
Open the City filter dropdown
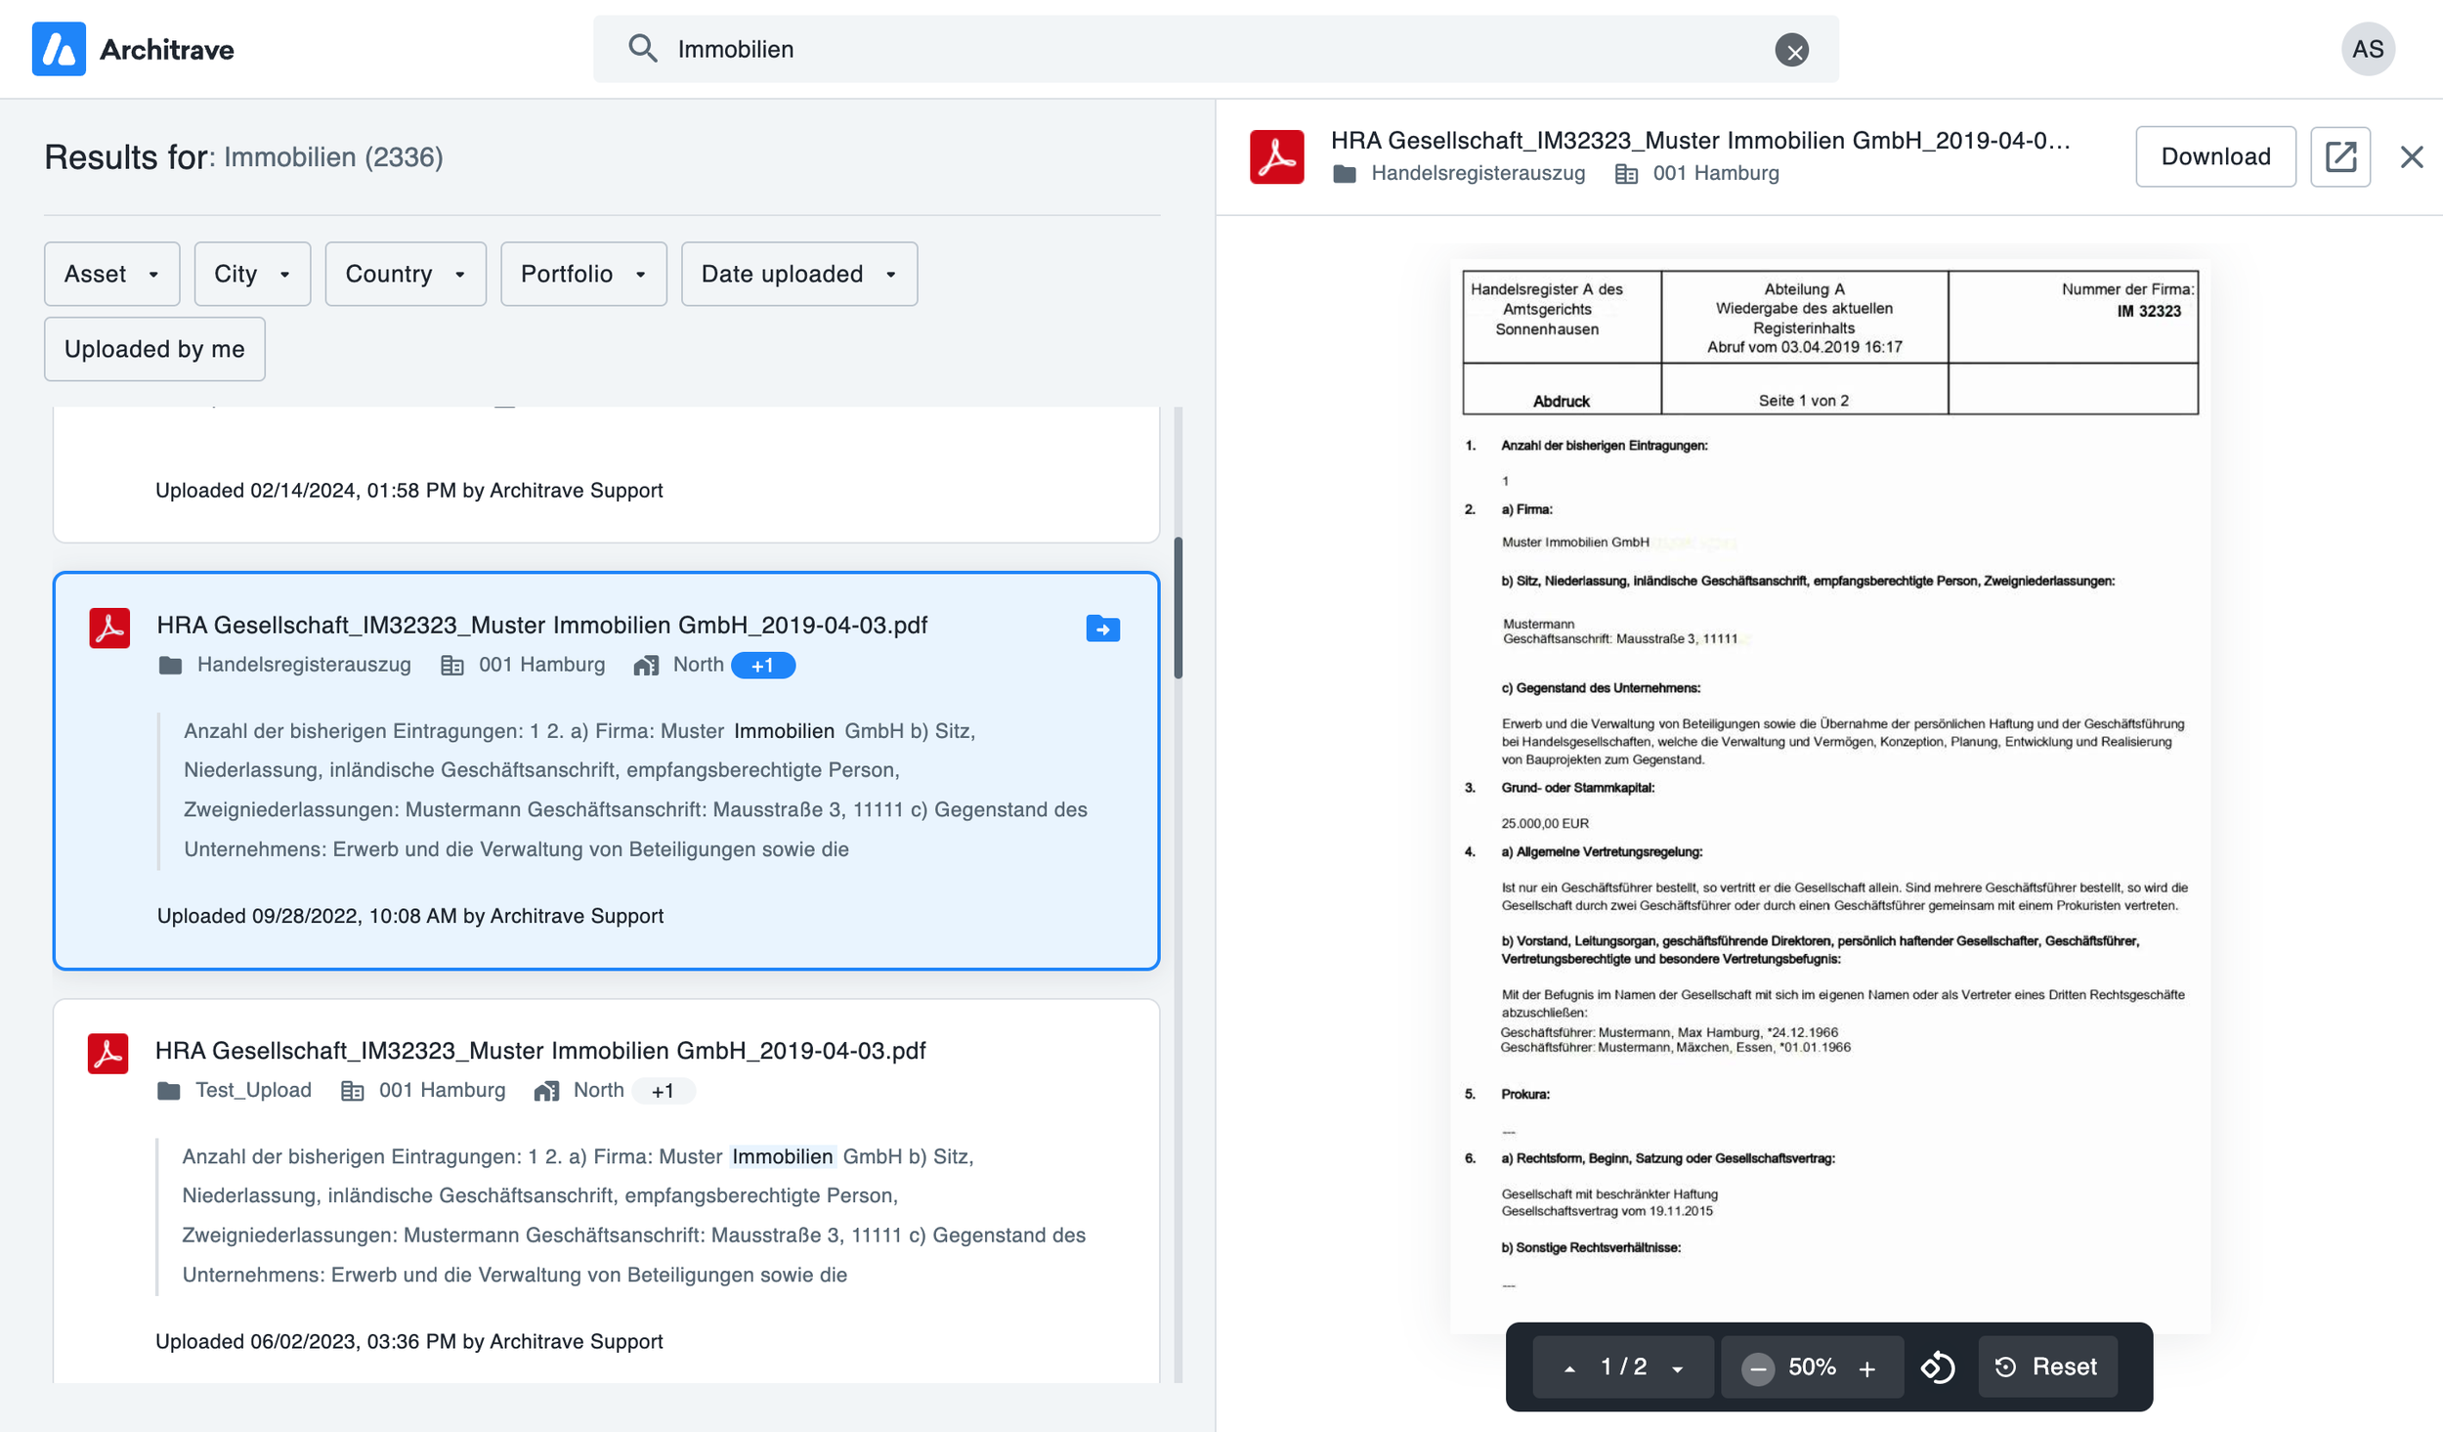pyautogui.click(x=252, y=274)
